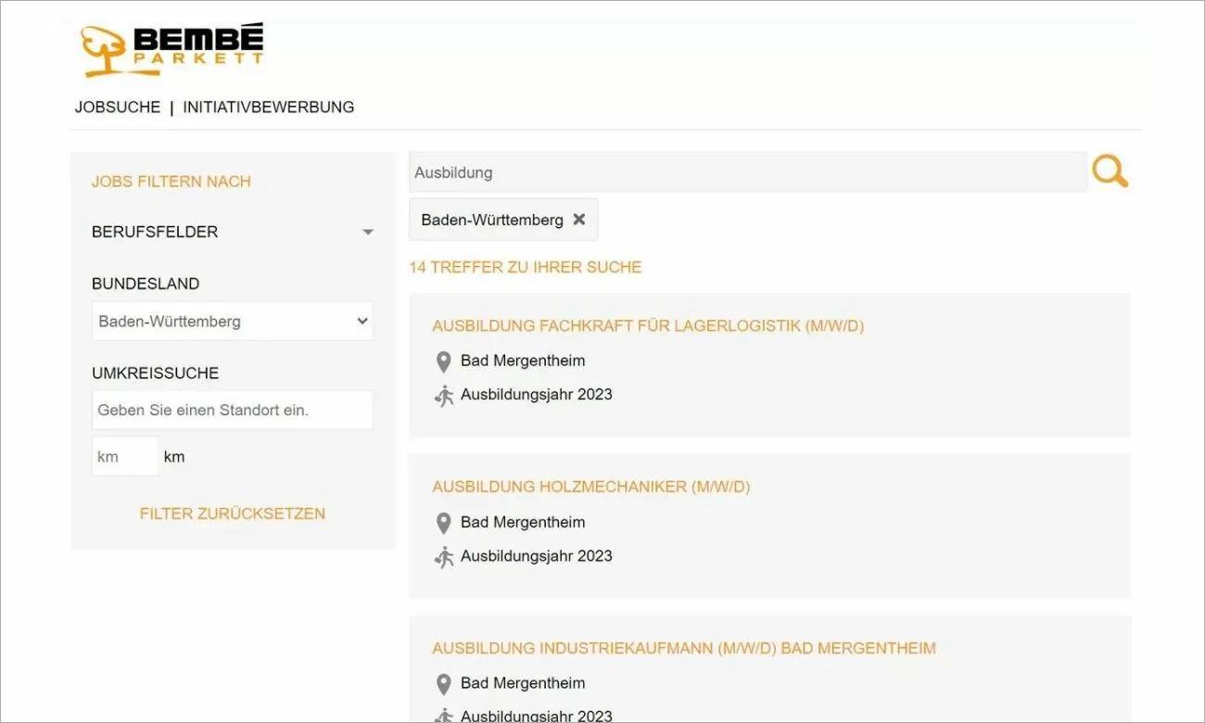Click the location pin in the Holzmechaniker listing
Viewport: 1205px width, 723px height.
[x=443, y=523]
